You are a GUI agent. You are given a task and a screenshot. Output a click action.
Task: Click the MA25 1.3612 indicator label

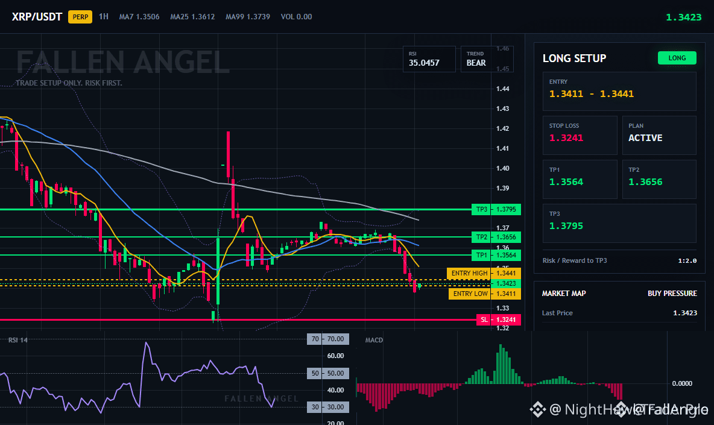[192, 17]
